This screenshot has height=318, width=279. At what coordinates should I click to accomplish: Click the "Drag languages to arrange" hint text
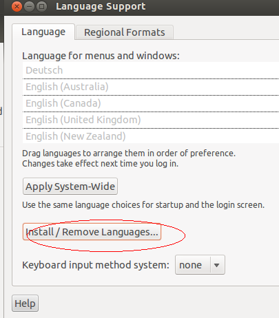[x=129, y=153]
